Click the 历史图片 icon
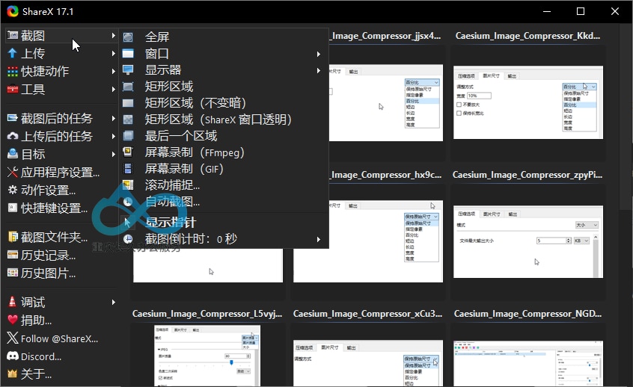 [13, 273]
